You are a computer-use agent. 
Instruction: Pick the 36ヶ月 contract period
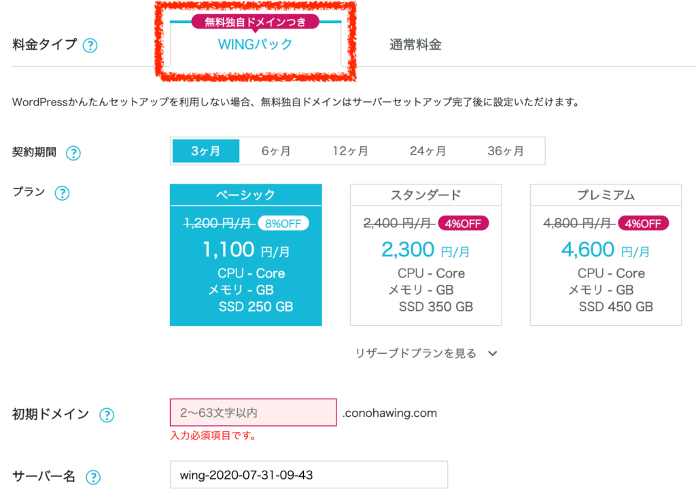tap(506, 151)
